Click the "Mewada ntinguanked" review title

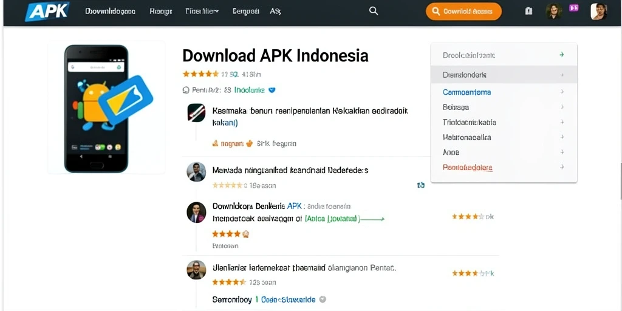(290, 171)
